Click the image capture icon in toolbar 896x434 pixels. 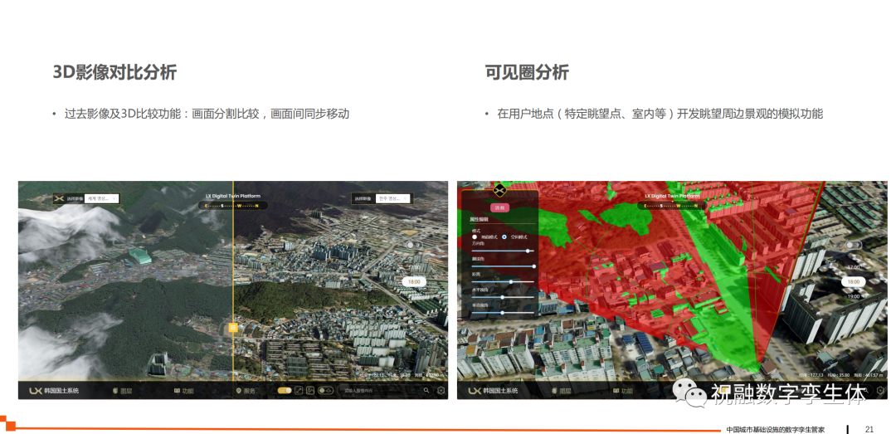[x=310, y=390]
